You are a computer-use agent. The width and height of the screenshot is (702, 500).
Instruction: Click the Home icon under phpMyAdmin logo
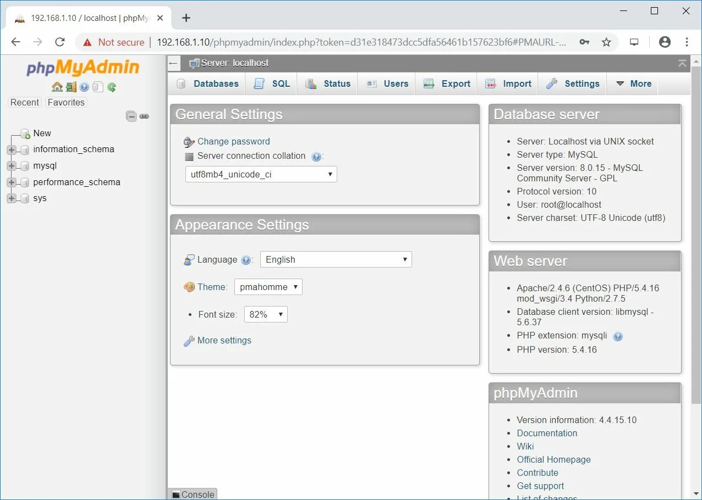[x=57, y=87]
